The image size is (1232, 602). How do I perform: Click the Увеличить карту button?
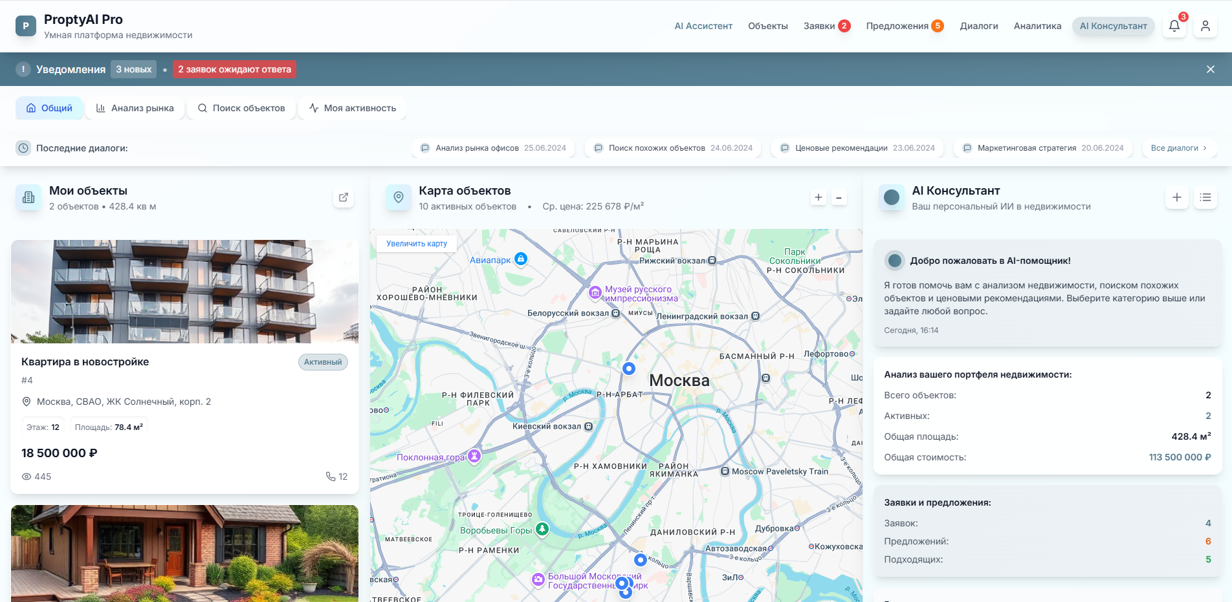click(417, 244)
